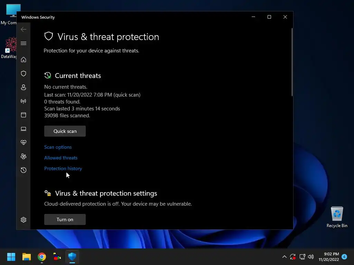Open App & browser control sidebar icon
The image size is (354, 265).
pos(24,115)
